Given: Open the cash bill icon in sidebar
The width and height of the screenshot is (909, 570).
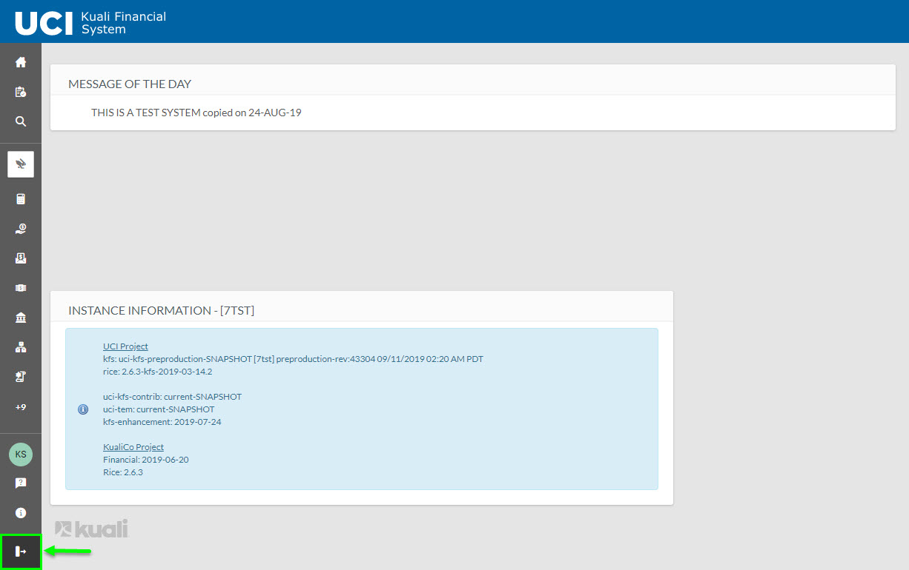Looking at the screenshot, I should pos(21,288).
